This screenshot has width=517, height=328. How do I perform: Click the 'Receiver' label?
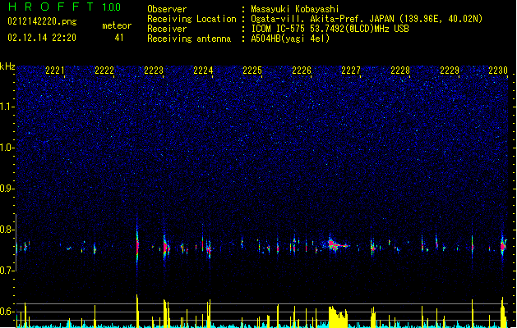[x=167, y=29]
